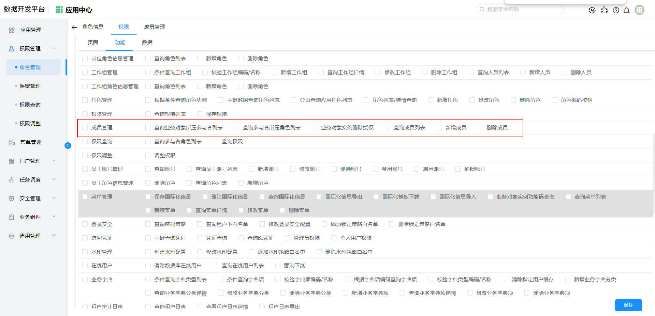
Task: Switch to the 数据 sub-tab
Action: [147, 43]
